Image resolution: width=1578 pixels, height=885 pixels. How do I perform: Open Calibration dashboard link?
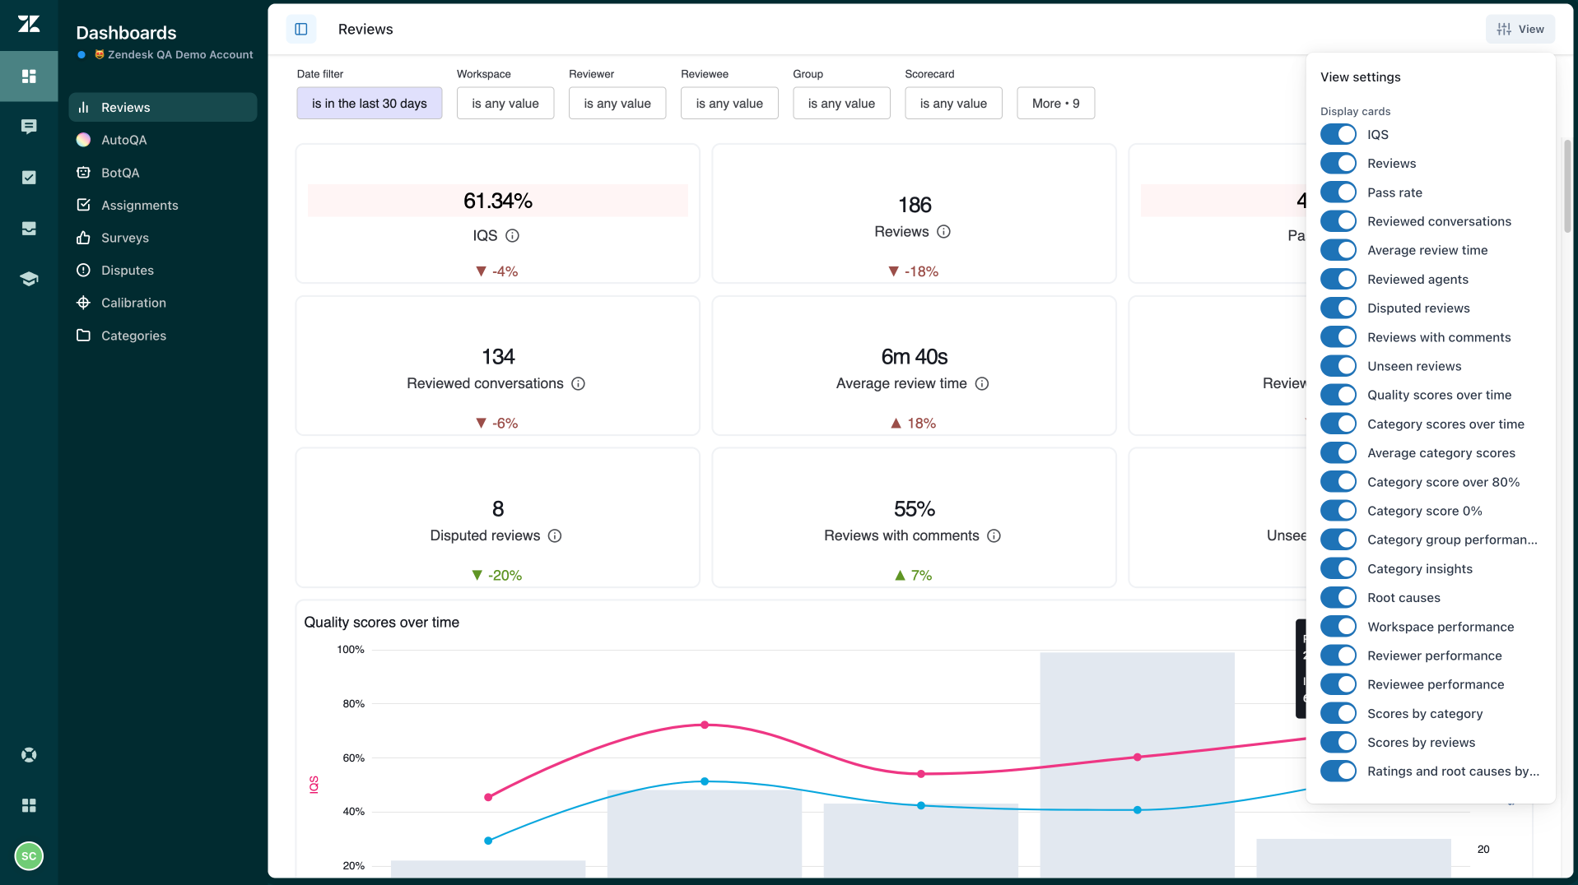click(x=163, y=303)
